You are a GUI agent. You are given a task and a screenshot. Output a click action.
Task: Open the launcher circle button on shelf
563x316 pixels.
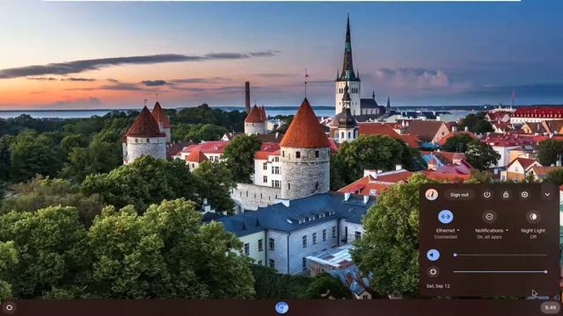[x=10, y=307]
